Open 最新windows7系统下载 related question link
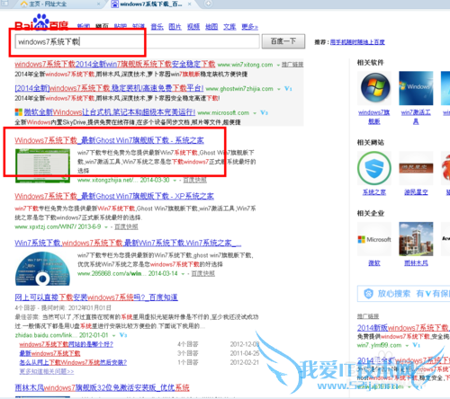Viewport: 450px width, 399px height. 49,353
